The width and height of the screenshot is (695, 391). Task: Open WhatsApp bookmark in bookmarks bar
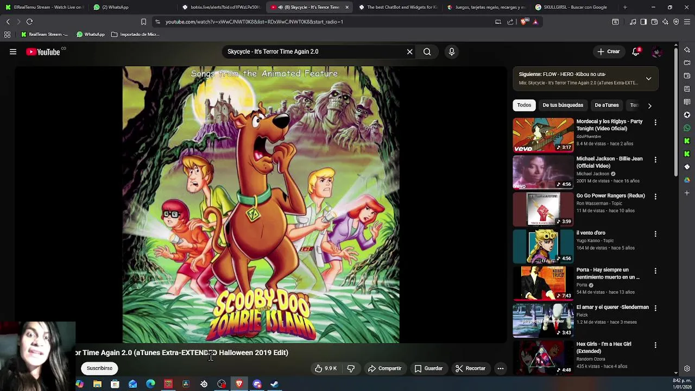point(91,34)
